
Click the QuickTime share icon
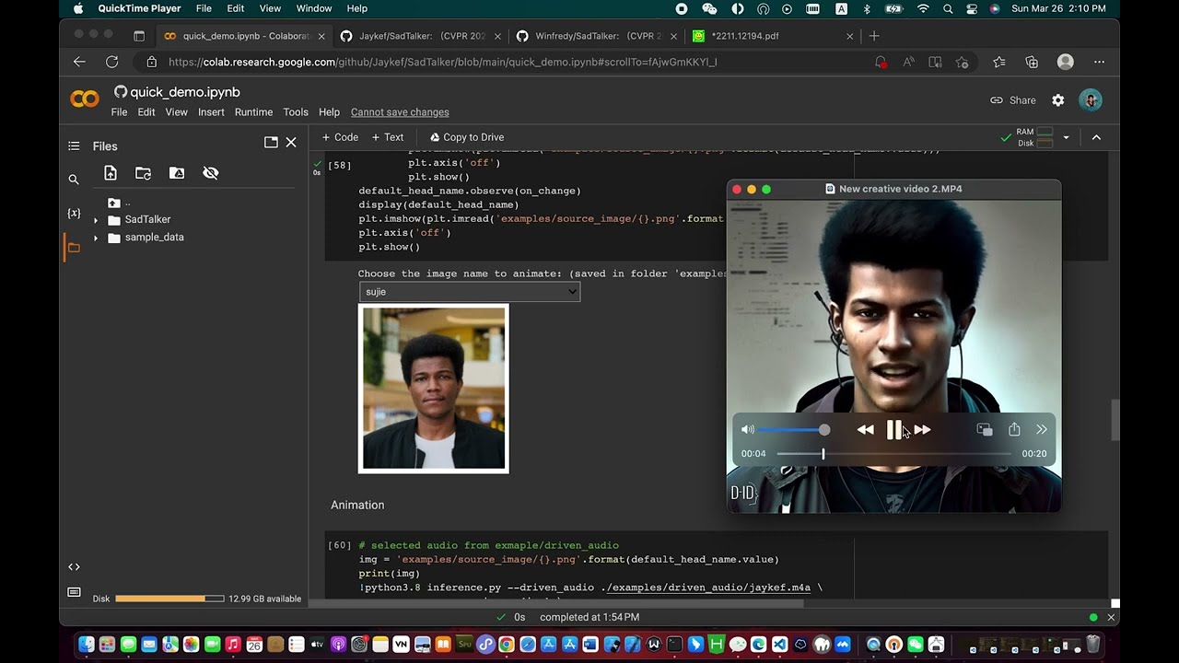click(x=1014, y=430)
